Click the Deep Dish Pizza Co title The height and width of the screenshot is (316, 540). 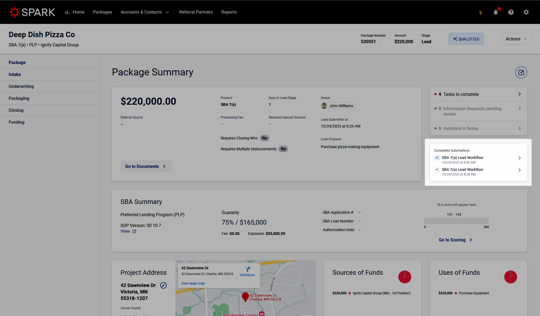tap(42, 34)
